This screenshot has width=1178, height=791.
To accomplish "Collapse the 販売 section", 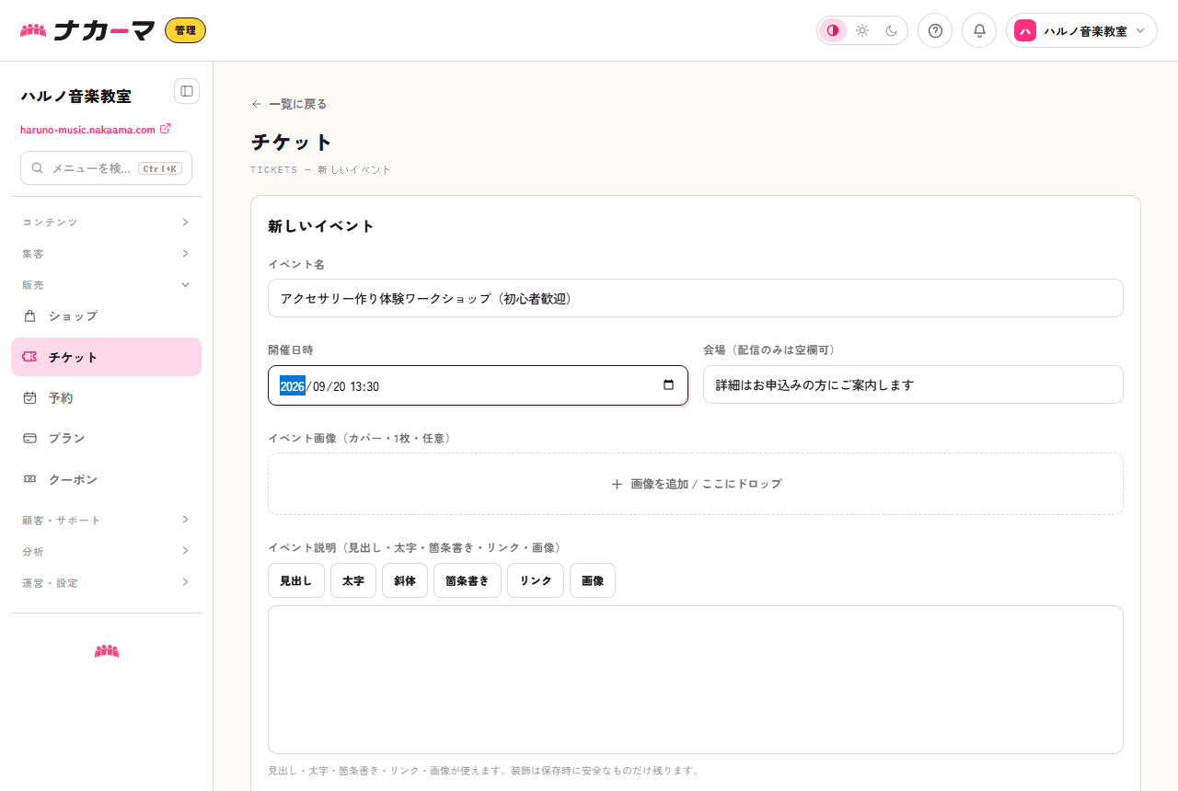I will [106, 285].
